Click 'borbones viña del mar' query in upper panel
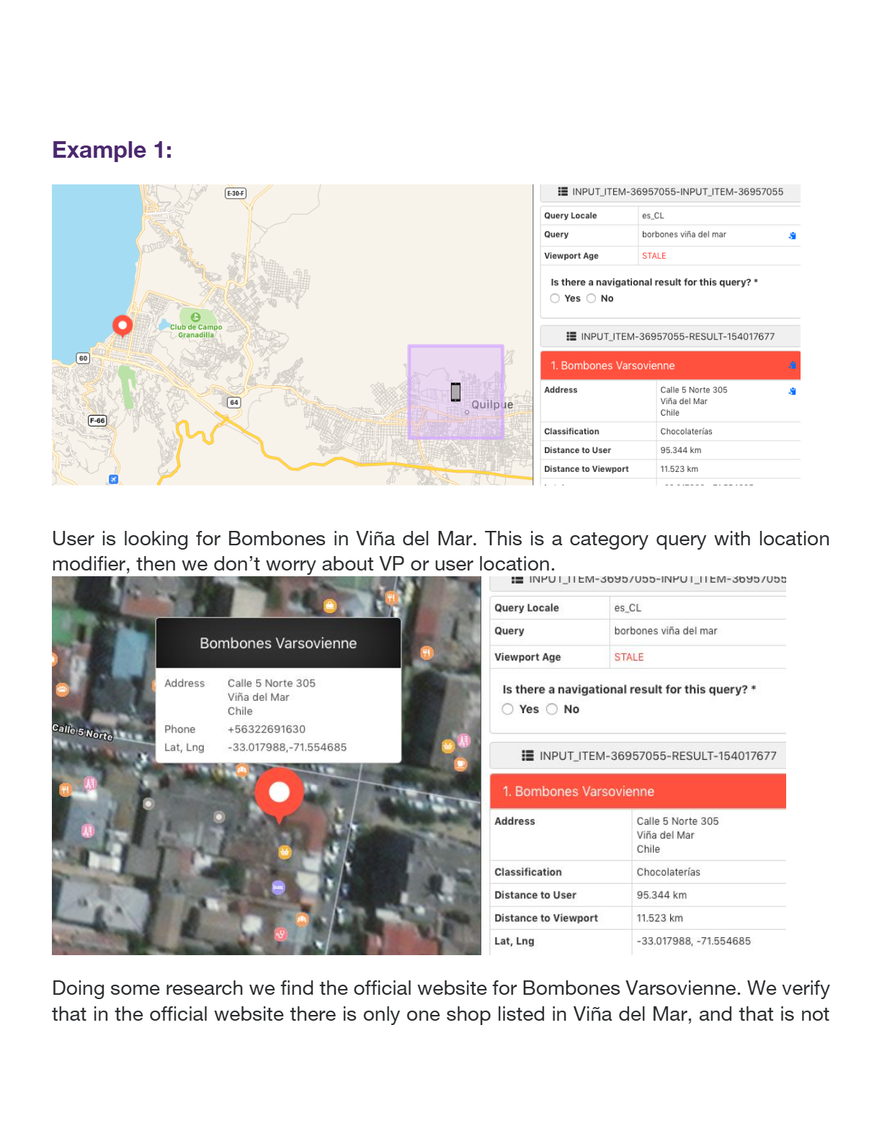The width and height of the screenshot is (882, 1141). coord(684,234)
